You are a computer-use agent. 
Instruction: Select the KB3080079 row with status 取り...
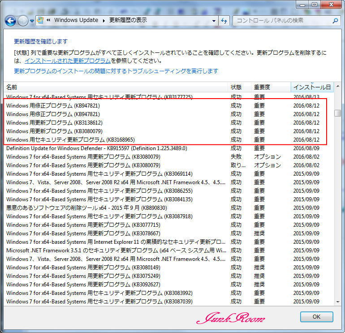[x=168, y=165]
